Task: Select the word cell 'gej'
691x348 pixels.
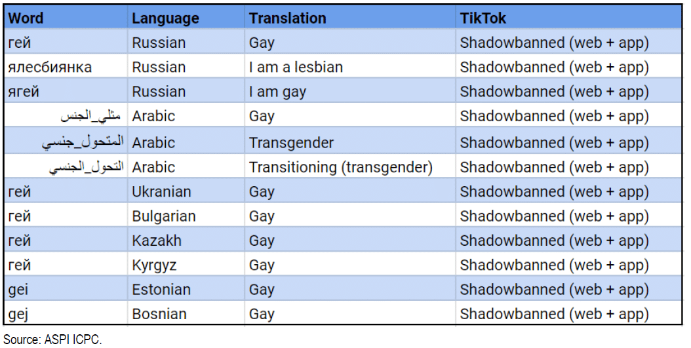Action: (x=20, y=314)
